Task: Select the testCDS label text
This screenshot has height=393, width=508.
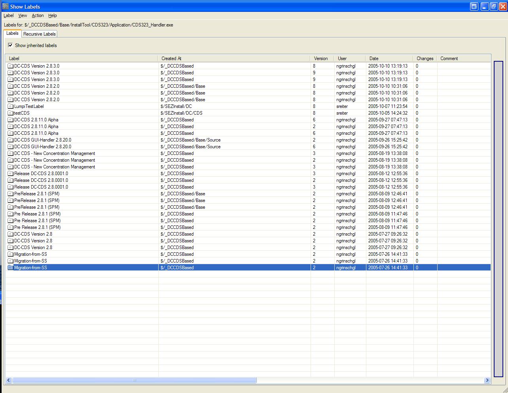Action: point(22,113)
